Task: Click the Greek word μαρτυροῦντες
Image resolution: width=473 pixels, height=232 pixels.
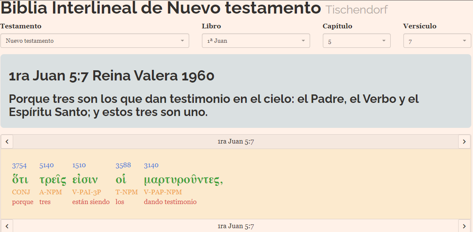Action: point(183,180)
